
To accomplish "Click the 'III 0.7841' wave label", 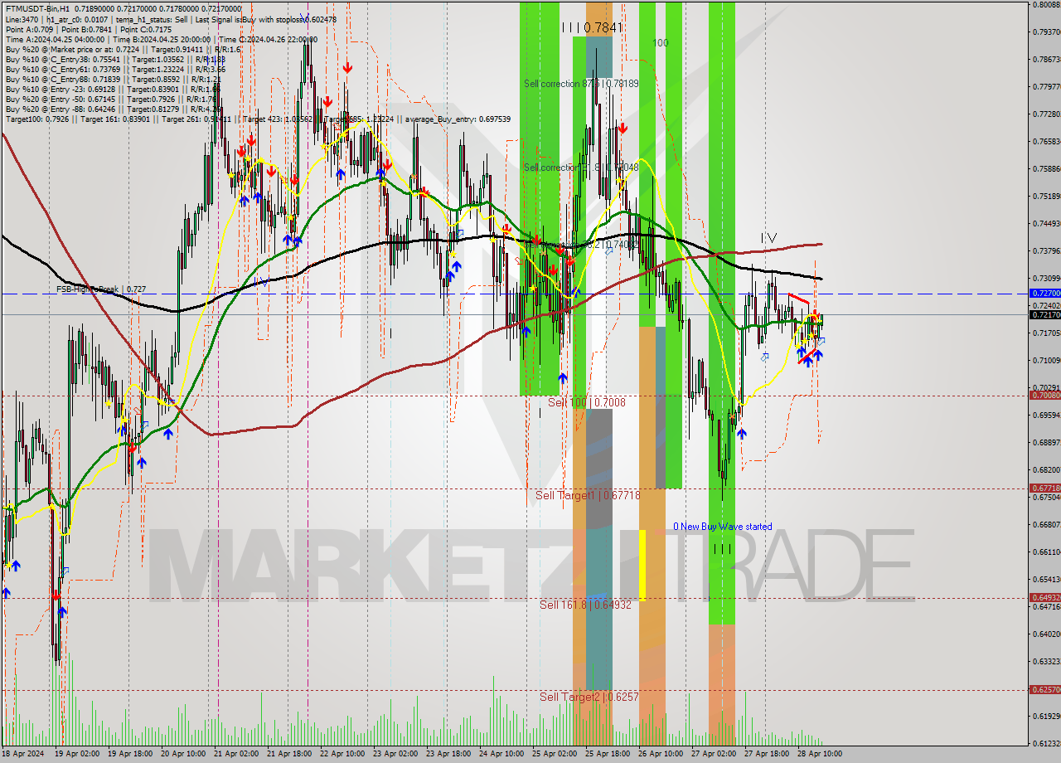I will 592,27.
